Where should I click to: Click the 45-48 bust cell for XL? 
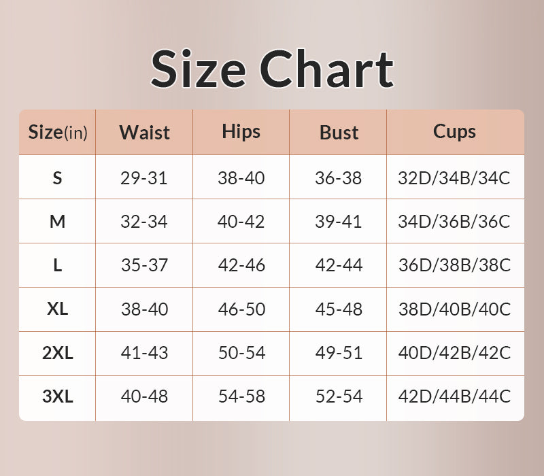pos(339,309)
